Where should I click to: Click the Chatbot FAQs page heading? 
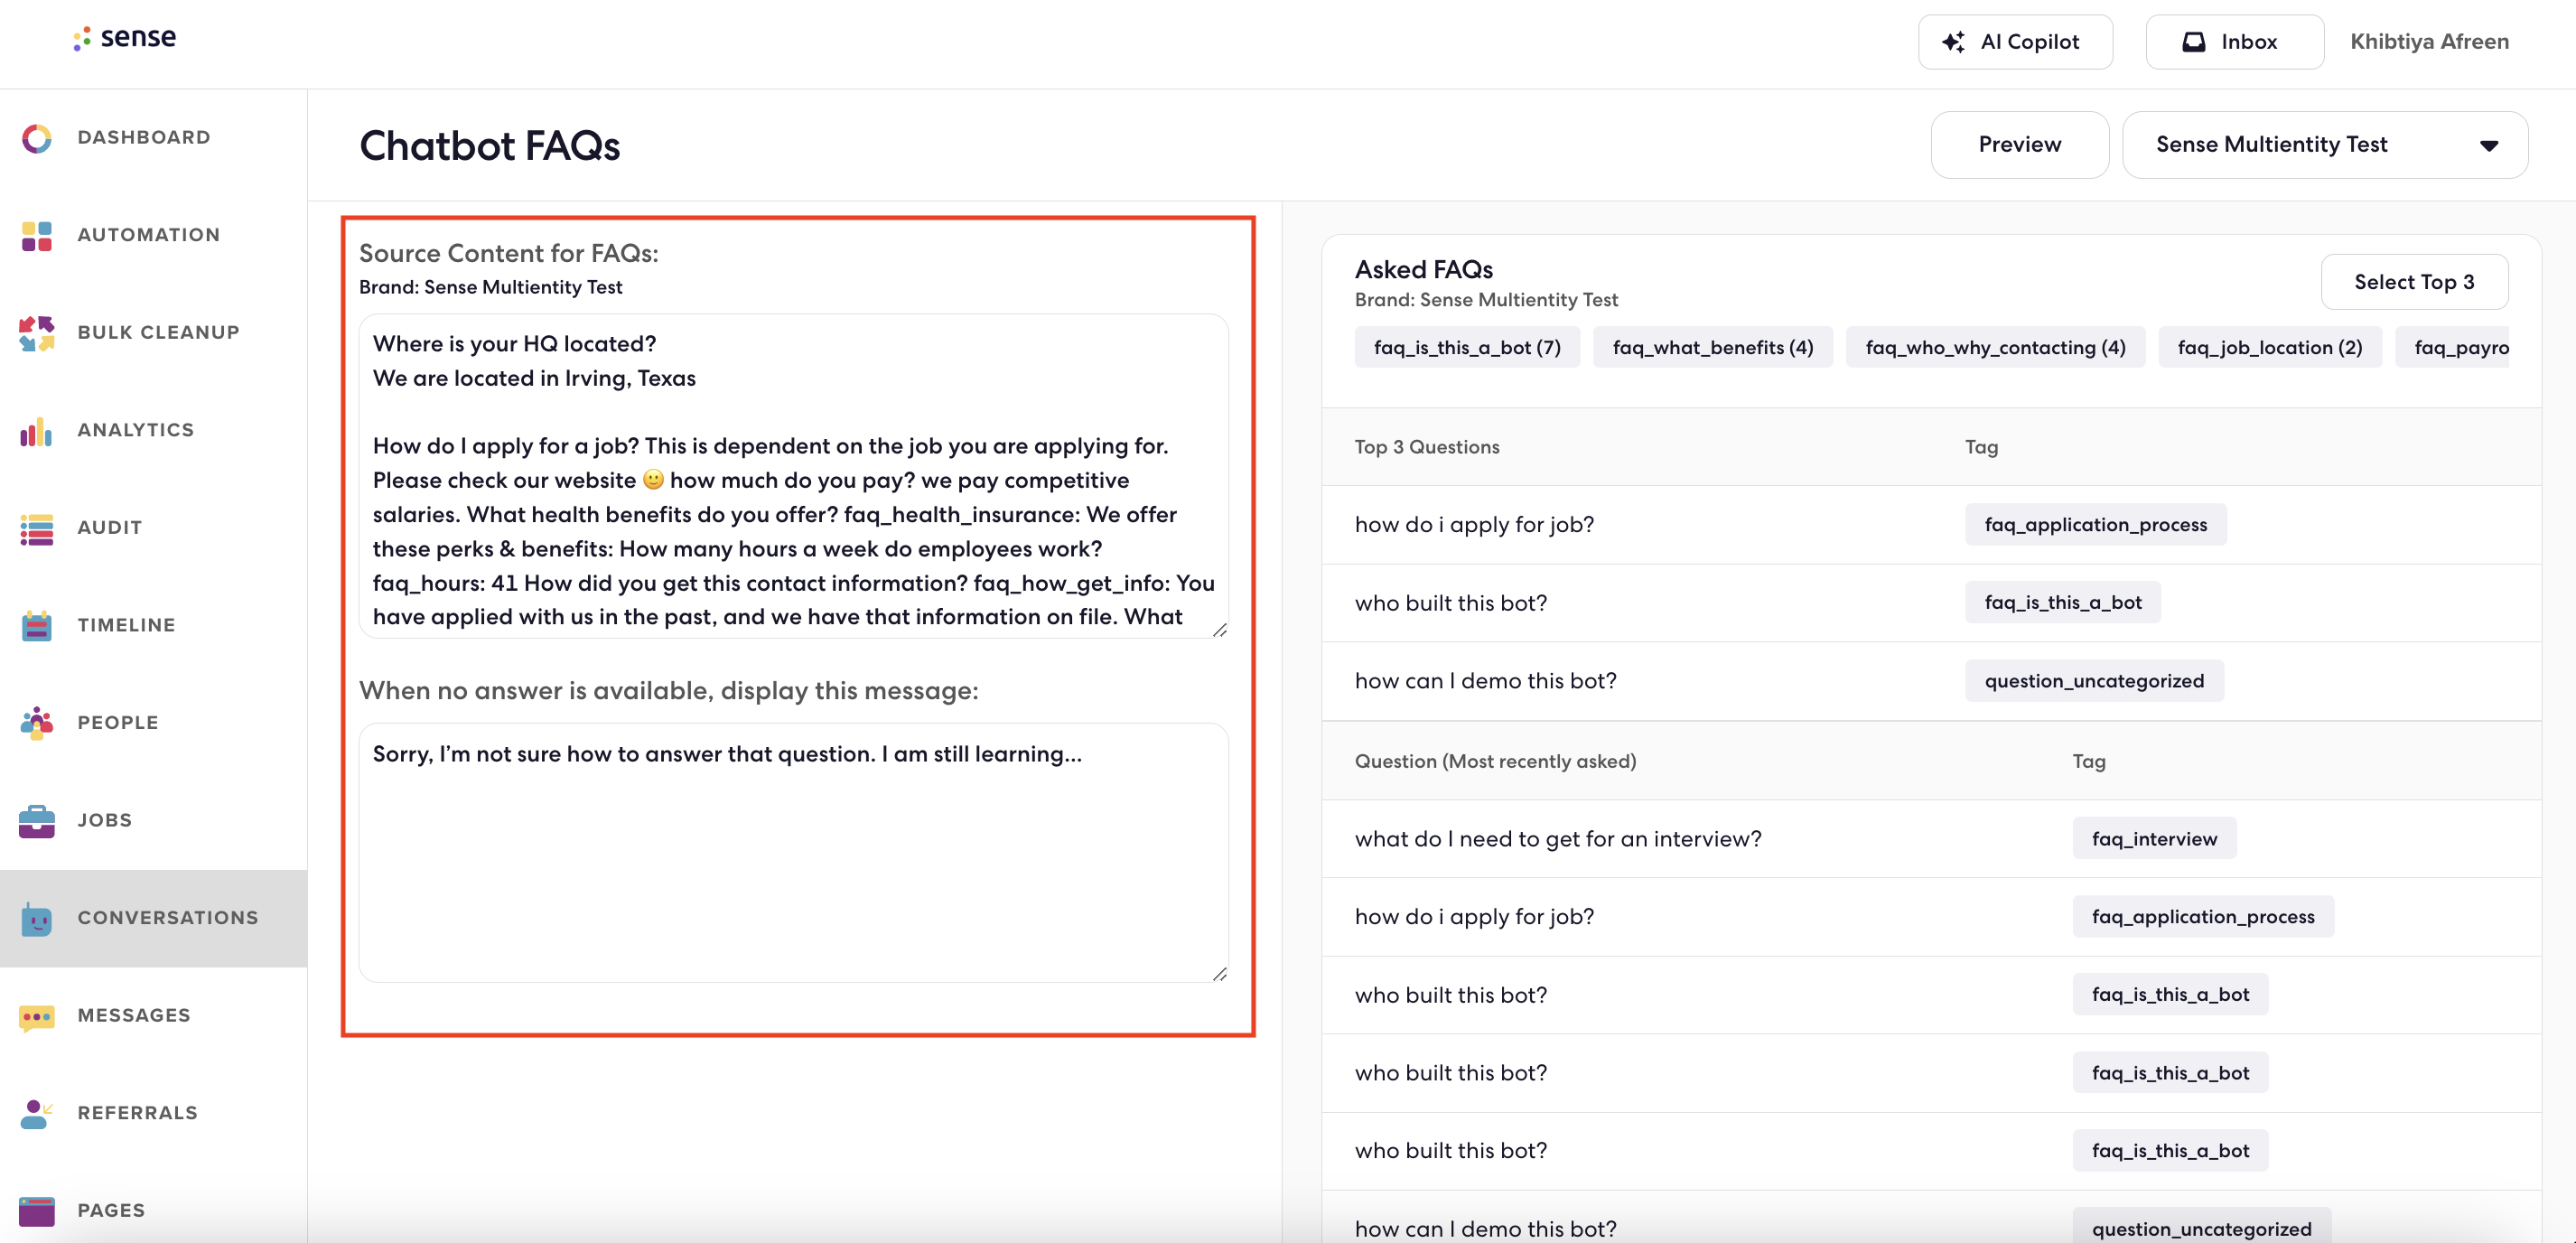click(x=490, y=146)
